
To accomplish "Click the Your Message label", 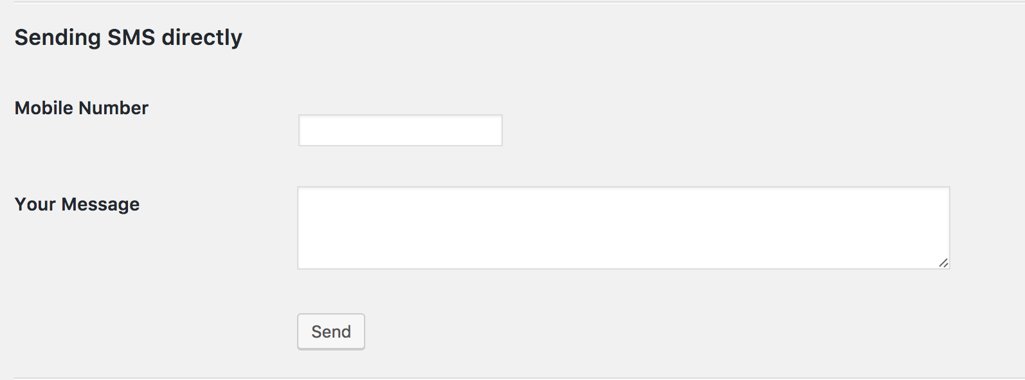I will pos(77,204).
